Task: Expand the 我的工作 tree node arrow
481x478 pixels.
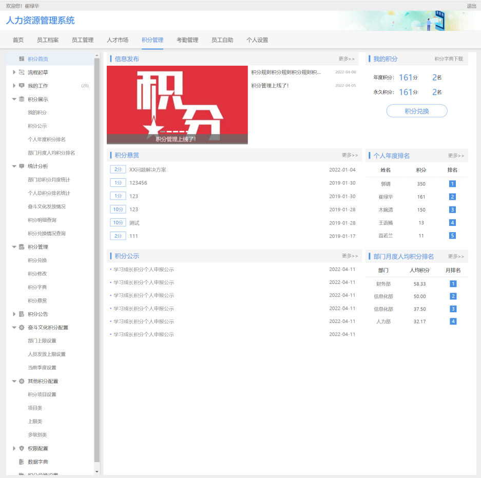Action: 14,86
